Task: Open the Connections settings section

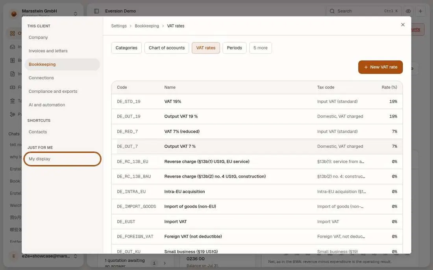Action: tap(62, 78)
